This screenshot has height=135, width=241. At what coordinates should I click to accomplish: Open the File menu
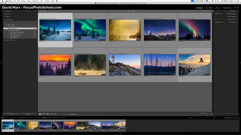click(x=14, y=1)
